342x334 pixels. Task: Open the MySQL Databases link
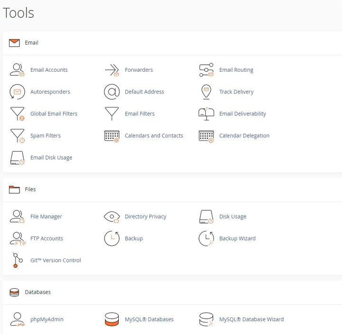149,319
